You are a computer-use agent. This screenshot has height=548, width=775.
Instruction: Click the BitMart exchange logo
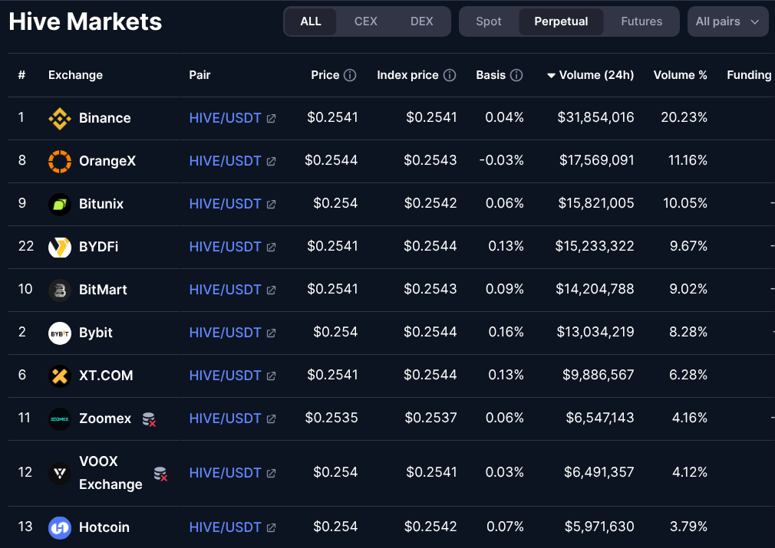[60, 290]
